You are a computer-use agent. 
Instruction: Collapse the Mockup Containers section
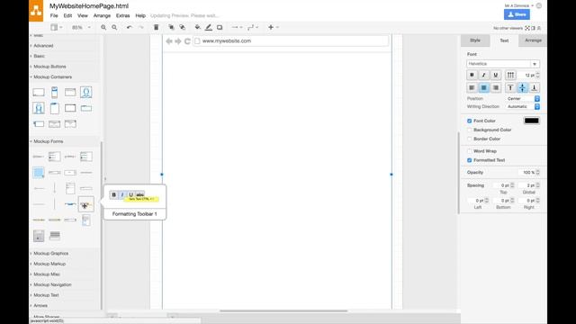52,77
